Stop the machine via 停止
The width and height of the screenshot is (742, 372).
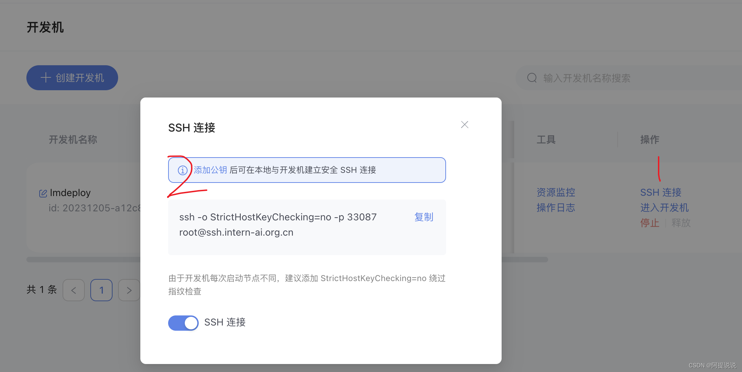click(x=650, y=223)
